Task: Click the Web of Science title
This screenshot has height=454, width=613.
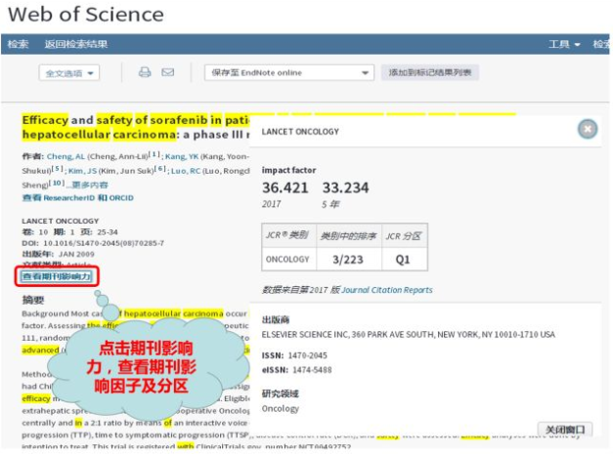Action: 86,15
